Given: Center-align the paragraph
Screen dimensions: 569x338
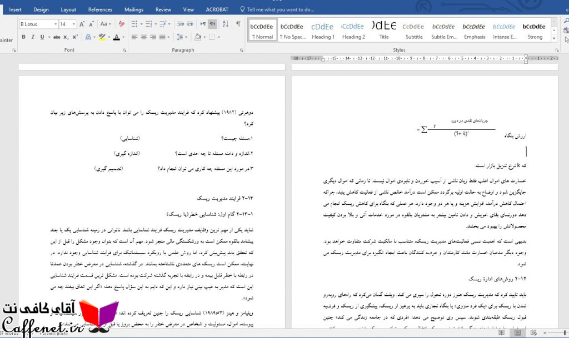Looking at the screenshot, I should click(144, 37).
